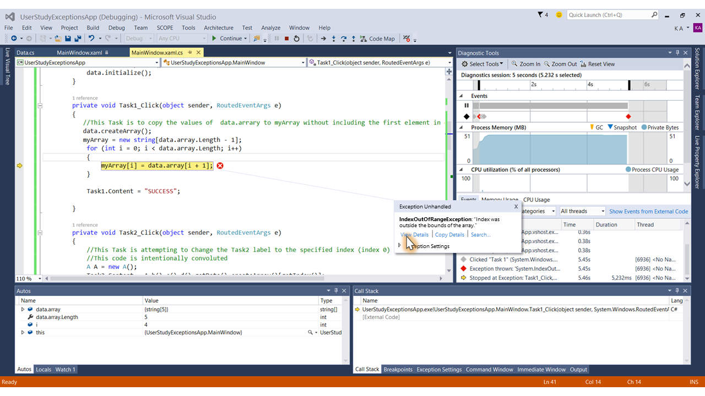Image resolution: width=705 pixels, height=396 pixels.
Task: Open the UserStudyExceptionsApp.MainWindow class dropdown
Action: 302,63
